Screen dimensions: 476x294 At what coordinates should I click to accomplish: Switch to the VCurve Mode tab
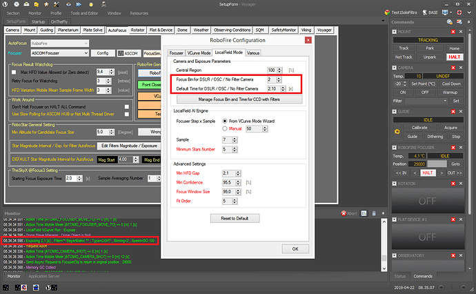point(199,53)
